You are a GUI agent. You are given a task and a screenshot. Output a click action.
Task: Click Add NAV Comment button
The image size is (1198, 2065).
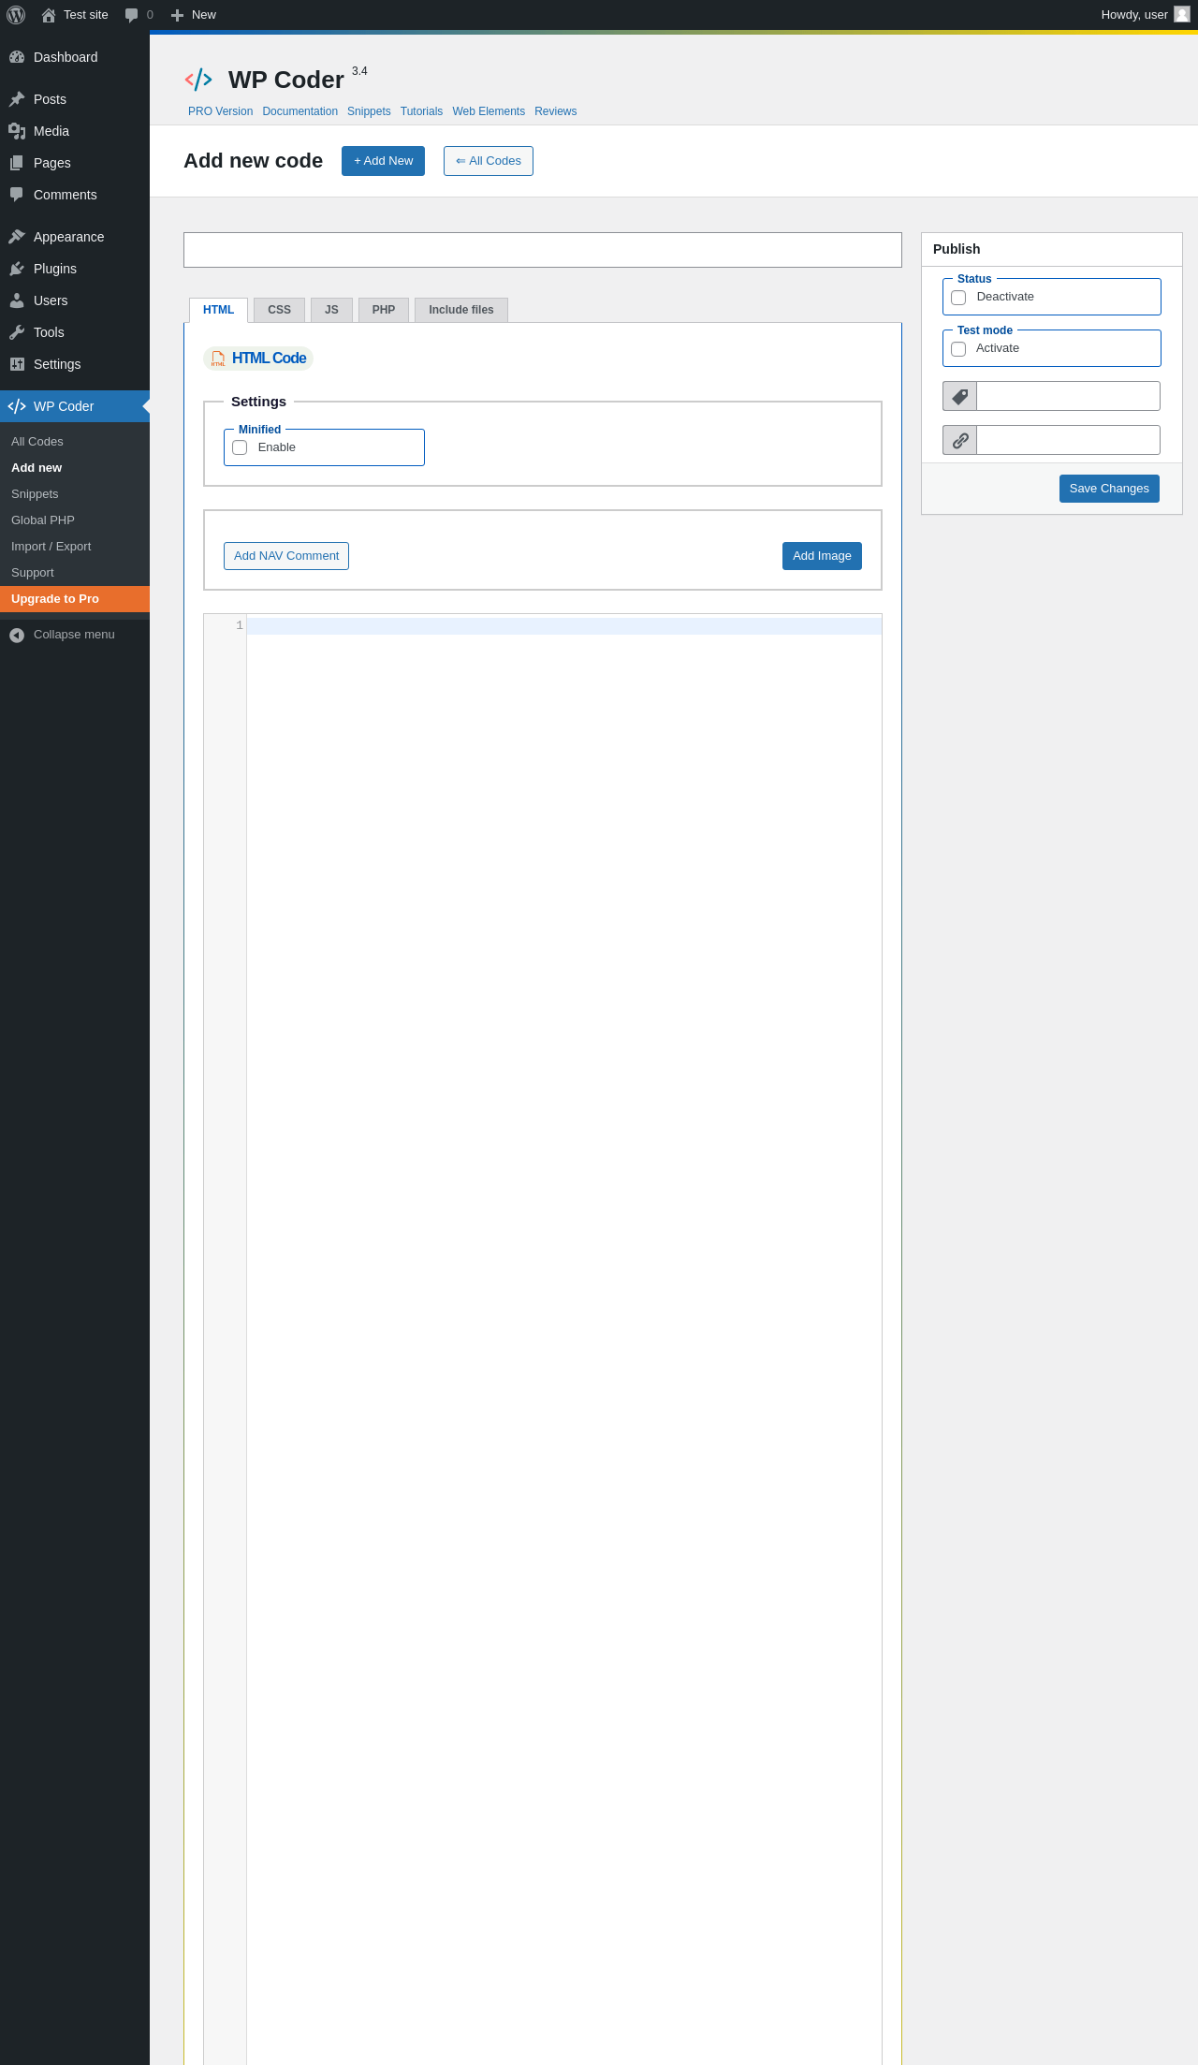[286, 556]
